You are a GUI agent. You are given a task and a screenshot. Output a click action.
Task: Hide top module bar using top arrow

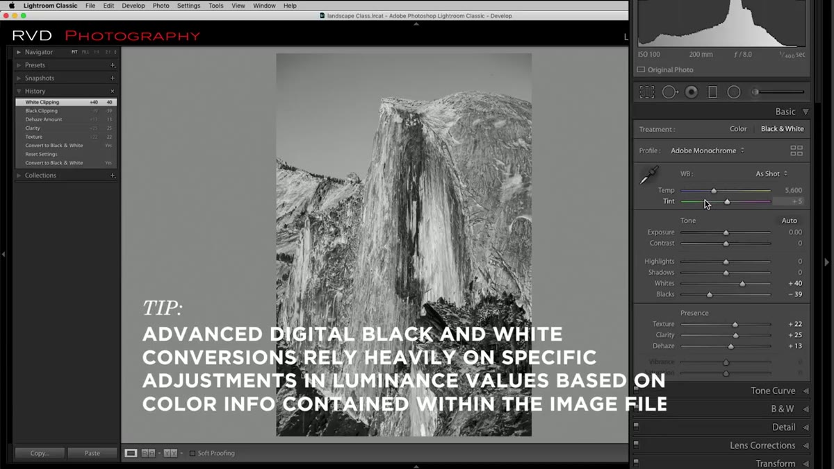(416, 24)
